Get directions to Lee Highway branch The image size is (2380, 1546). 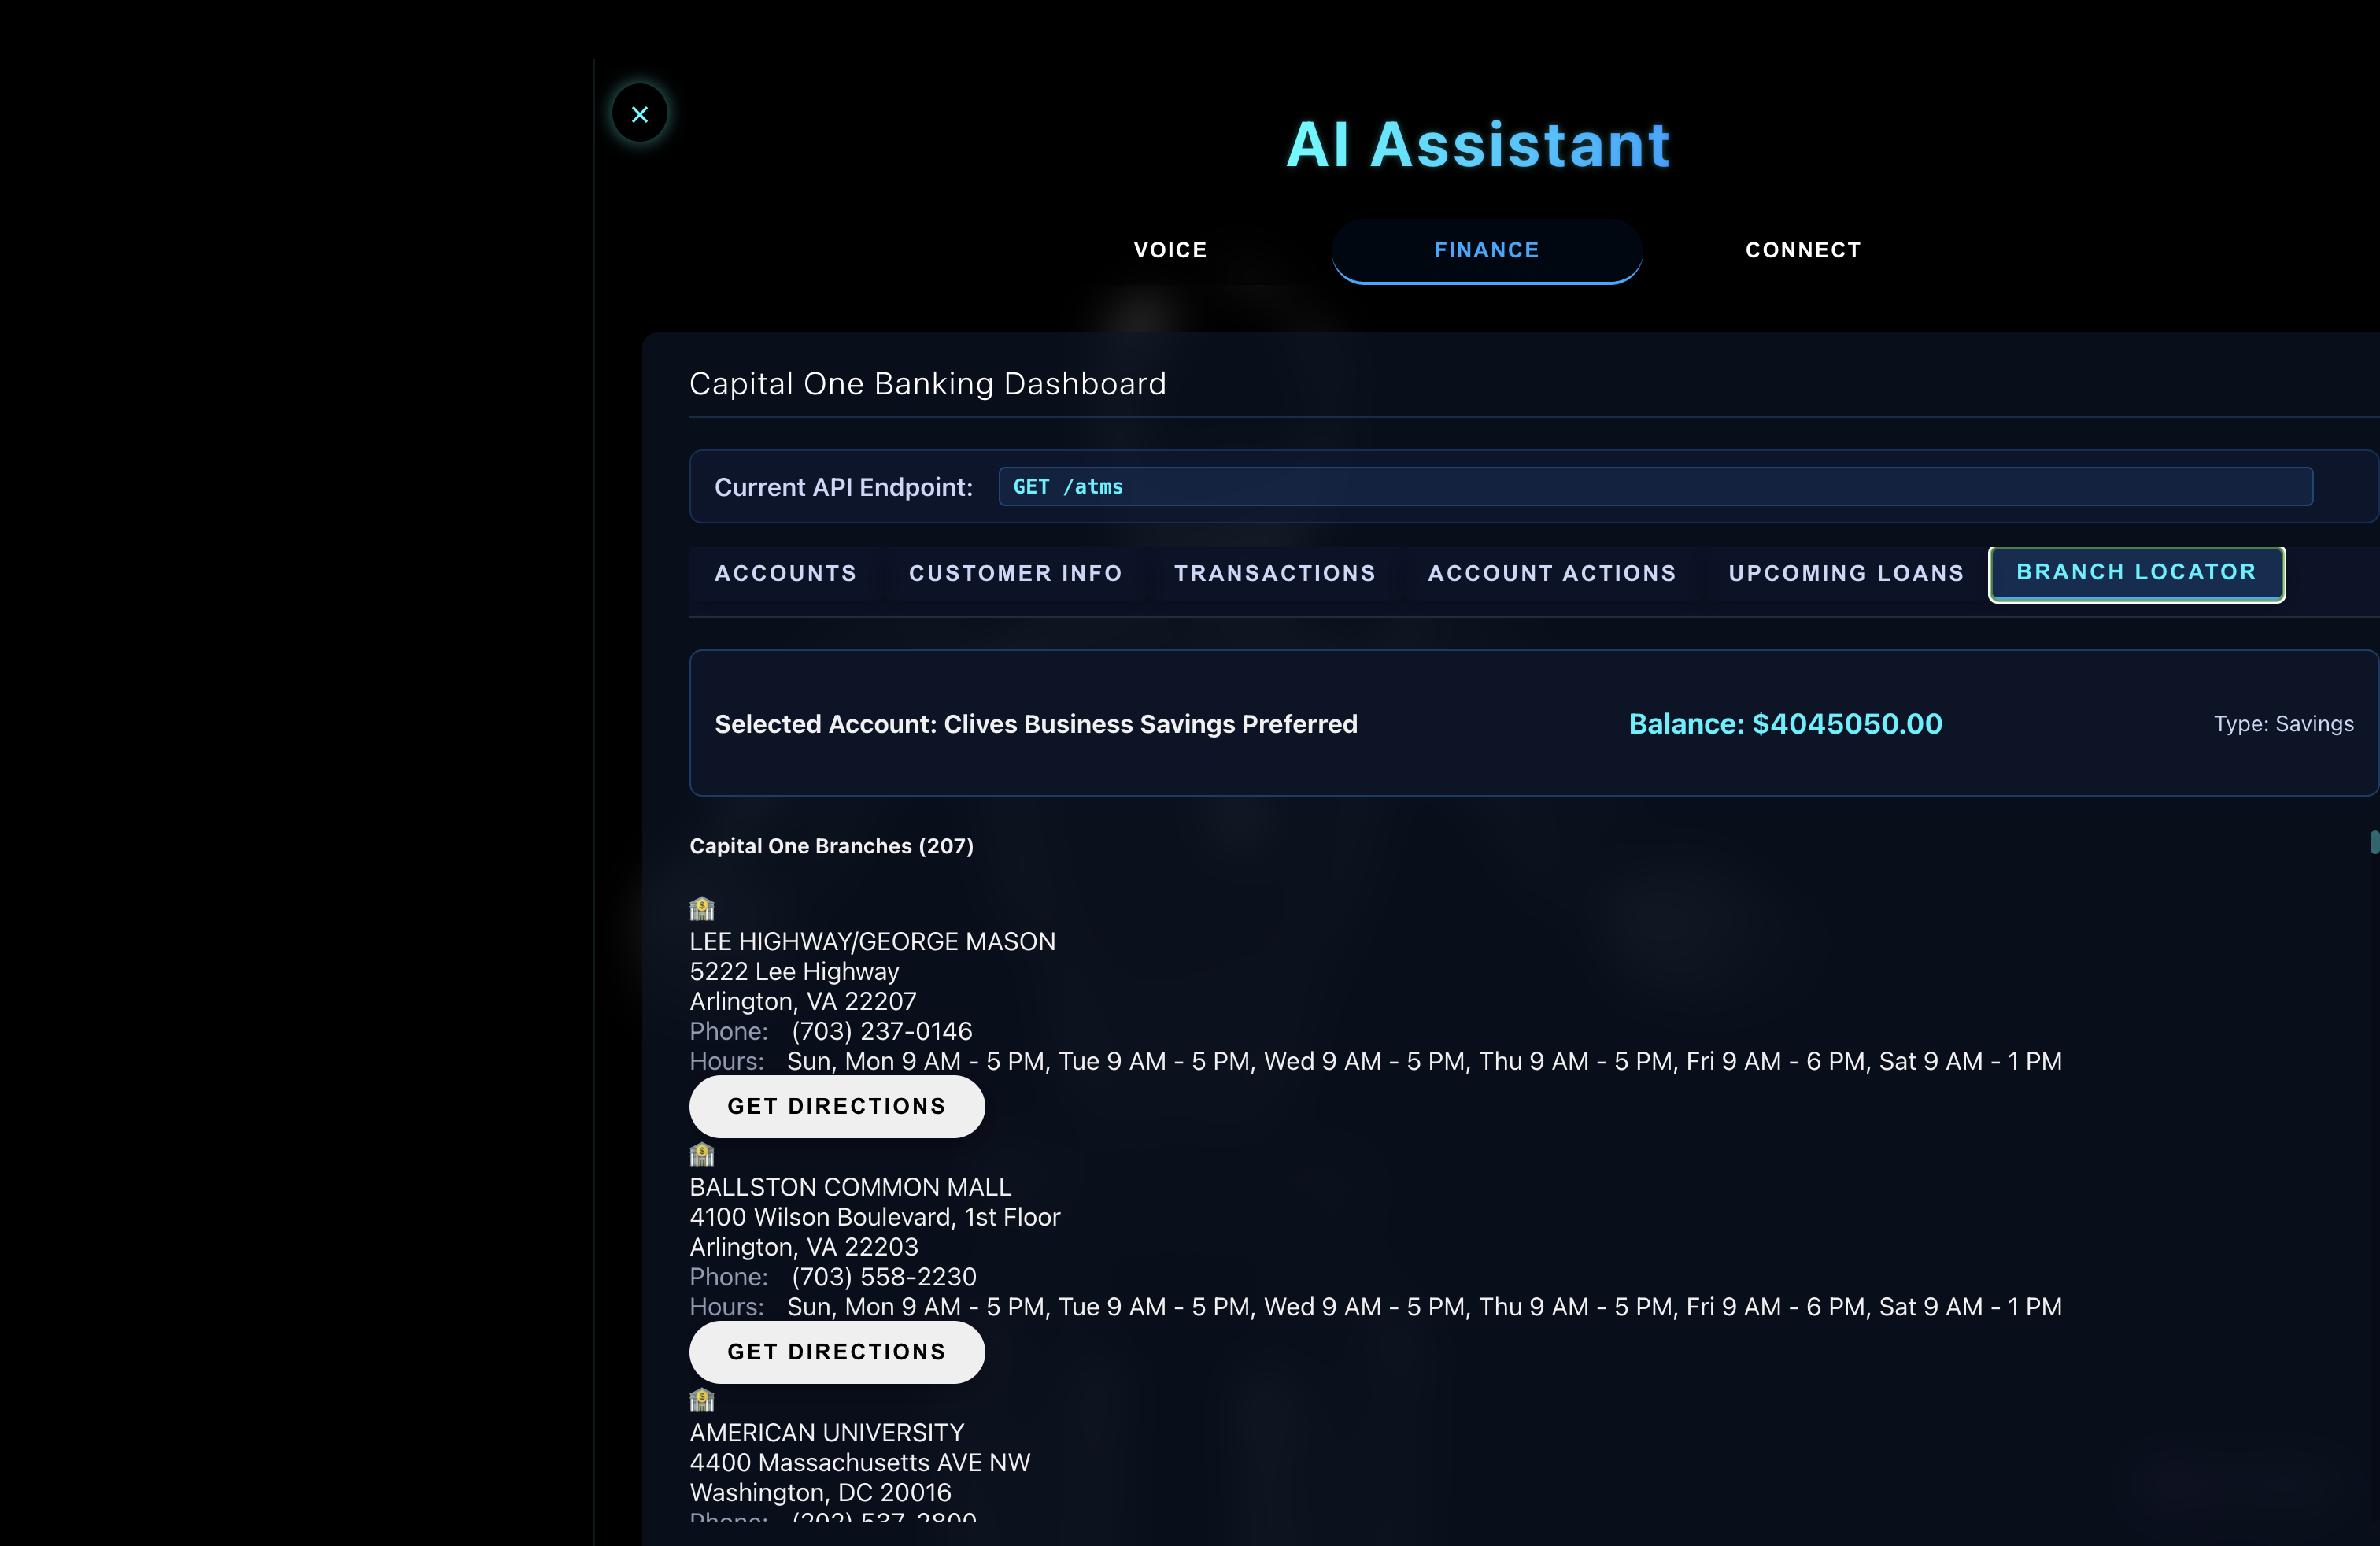point(836,1106)
